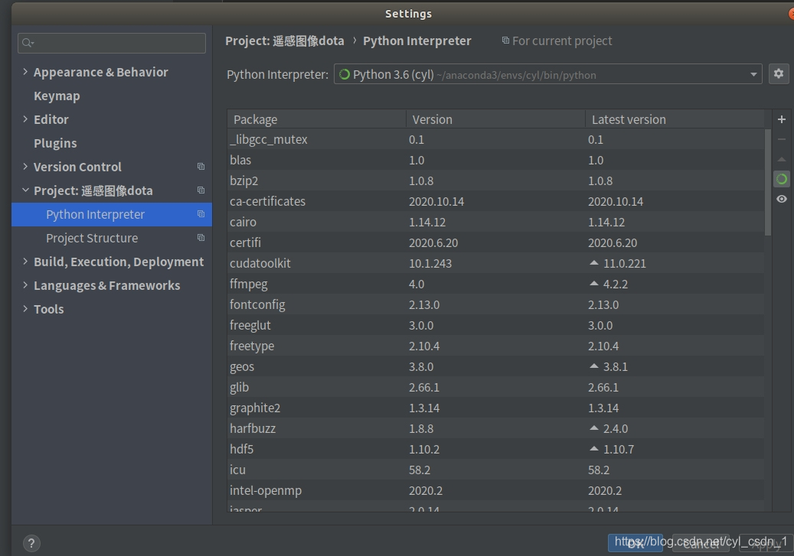
Task: Select the intel-openmp package row
Action: coord(495,490)
